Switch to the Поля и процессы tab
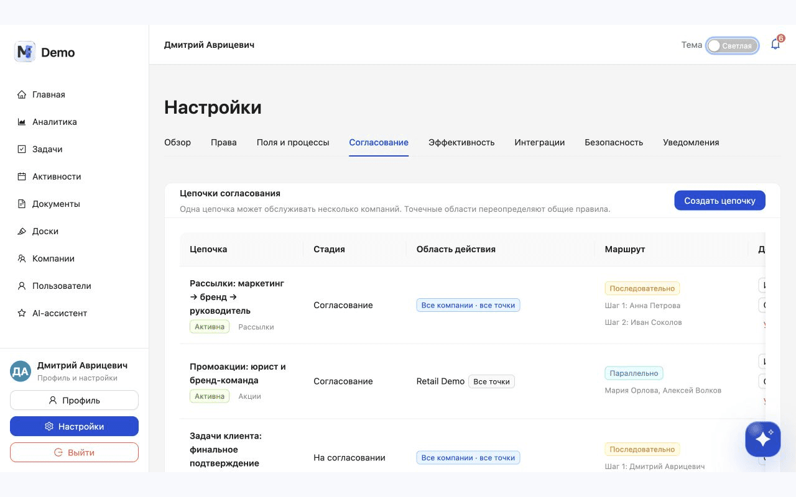 click(x=293, y=142)
